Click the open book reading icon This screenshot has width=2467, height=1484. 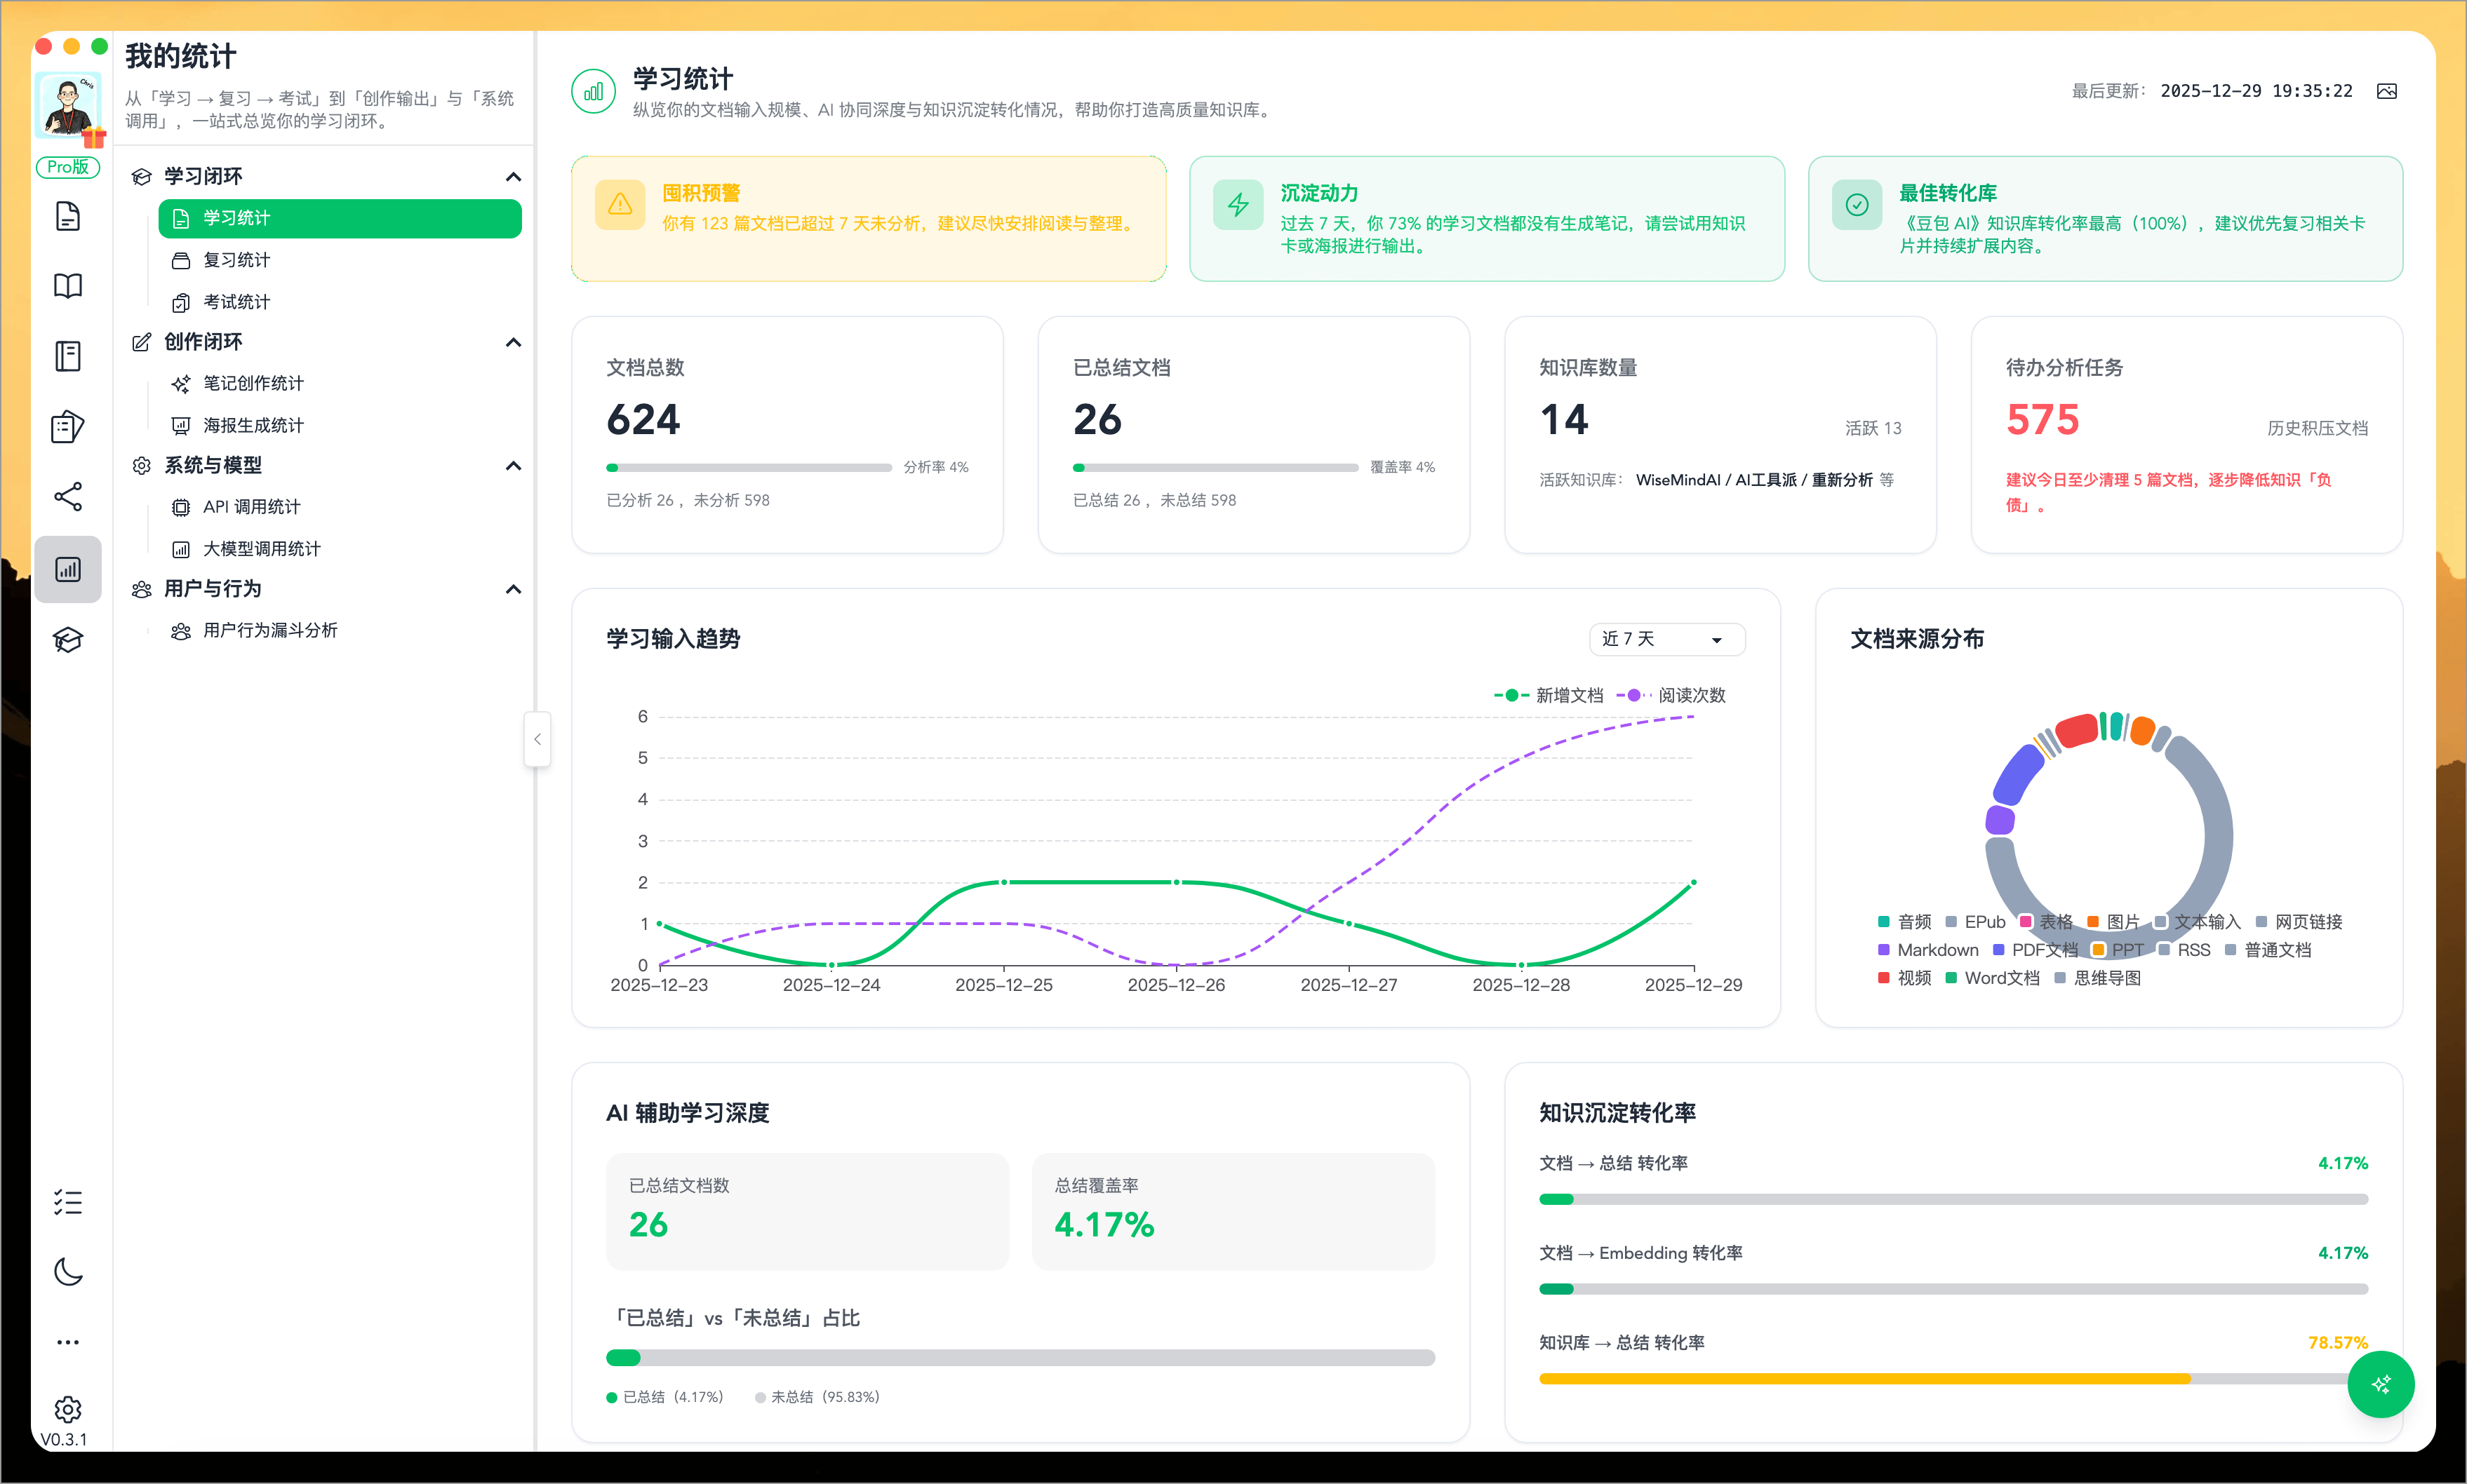pyautogui.click(x=68, y=287)
